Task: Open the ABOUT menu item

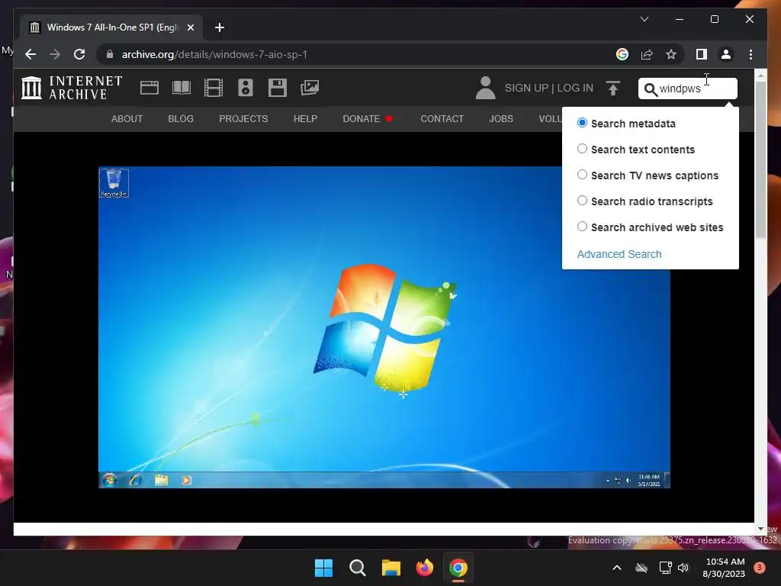Action: point(127,118)
